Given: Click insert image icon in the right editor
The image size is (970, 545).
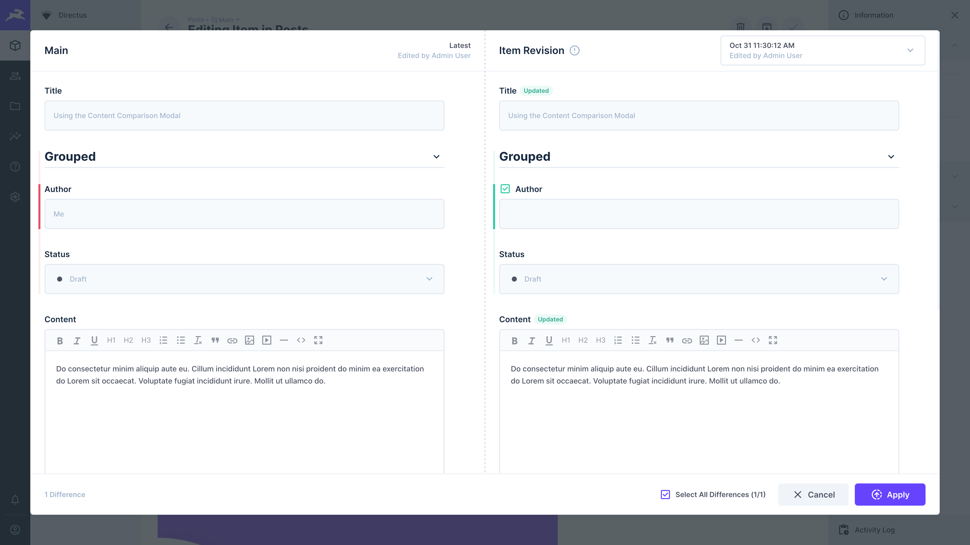Looking at the screenshot, I should 704,340.
